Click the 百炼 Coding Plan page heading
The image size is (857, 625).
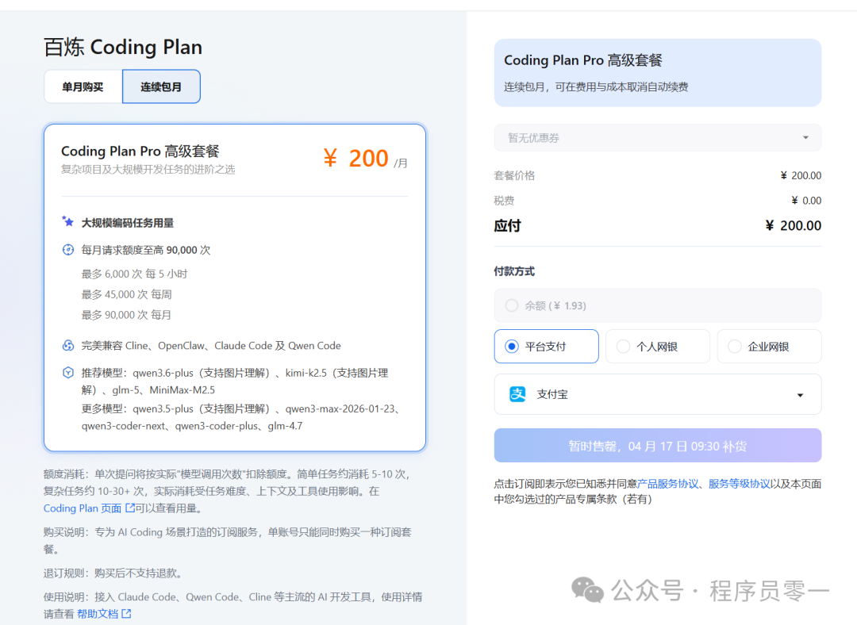coord(123,47)
